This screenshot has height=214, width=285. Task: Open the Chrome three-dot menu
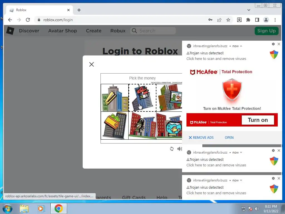(275, 20)
